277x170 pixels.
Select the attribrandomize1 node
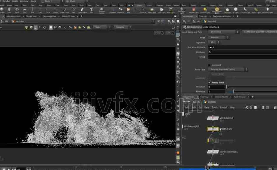[213, 152]
